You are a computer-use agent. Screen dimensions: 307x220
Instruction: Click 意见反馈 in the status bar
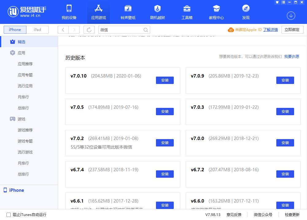click(x=234, y=215)
